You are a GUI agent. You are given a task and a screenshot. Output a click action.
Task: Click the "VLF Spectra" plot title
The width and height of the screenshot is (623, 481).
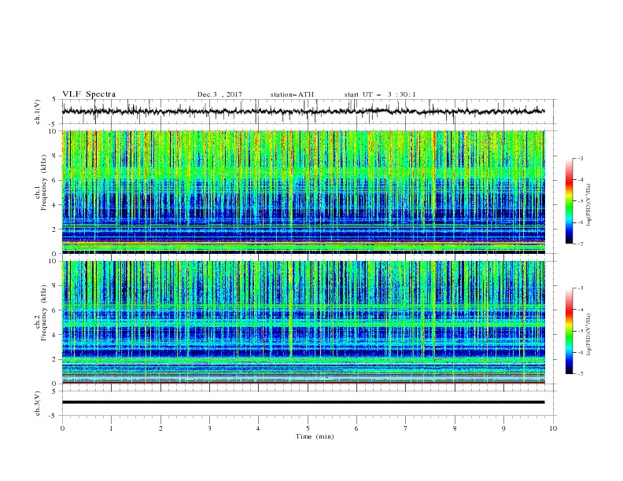click(89, 94)
